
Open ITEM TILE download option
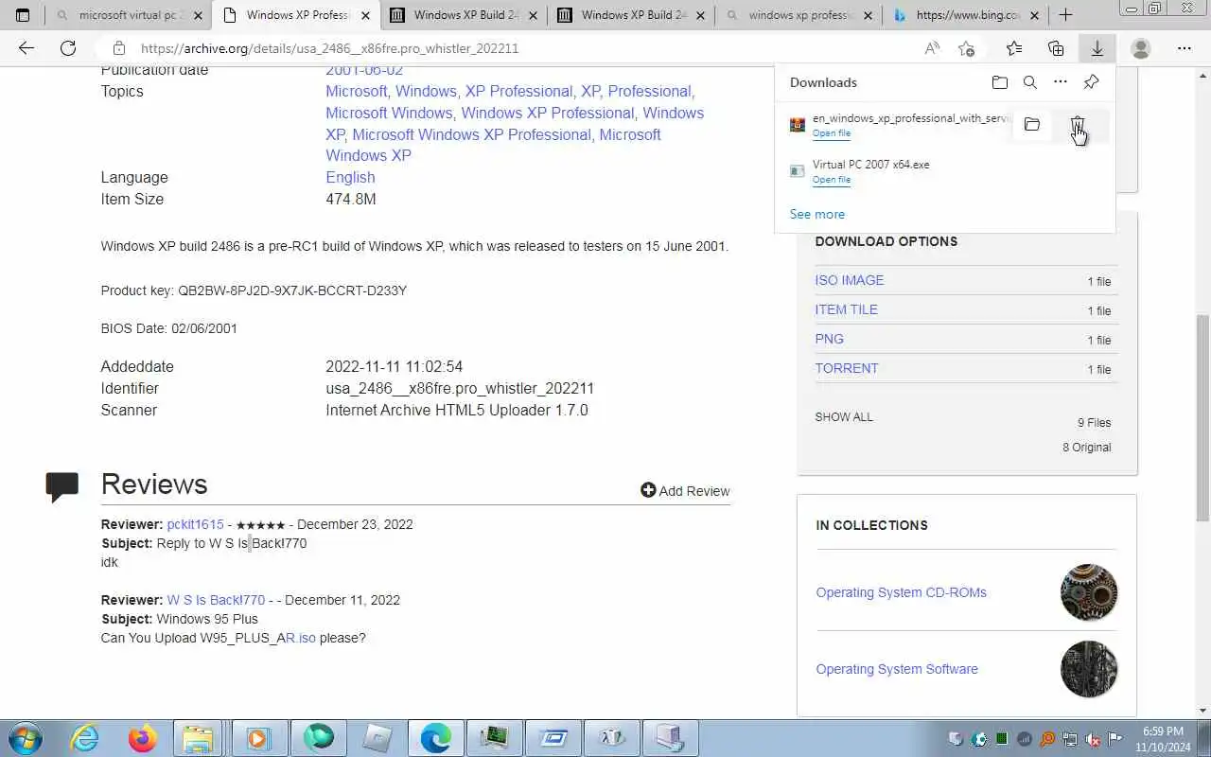[846, 309]
